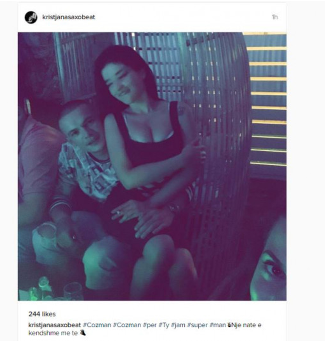
Task: Open the kristjanasaxobeat profile avatar
Action: (31, 17)
